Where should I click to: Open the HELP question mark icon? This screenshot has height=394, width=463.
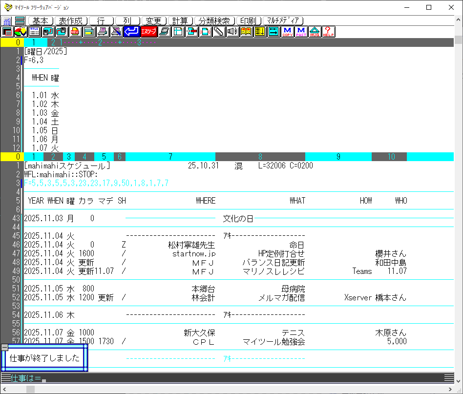329,32
